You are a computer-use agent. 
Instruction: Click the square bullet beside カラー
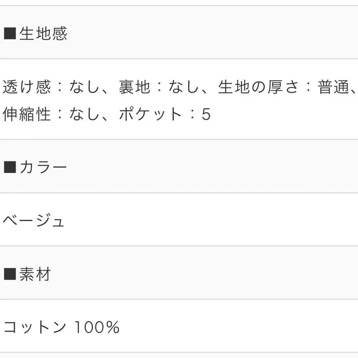click(9, 167)
